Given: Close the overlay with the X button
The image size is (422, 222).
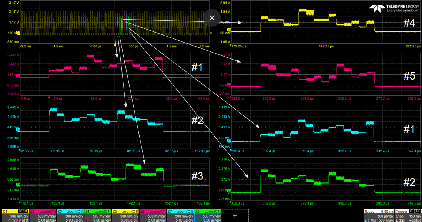Looking at the screenshot, I should 212,18.
